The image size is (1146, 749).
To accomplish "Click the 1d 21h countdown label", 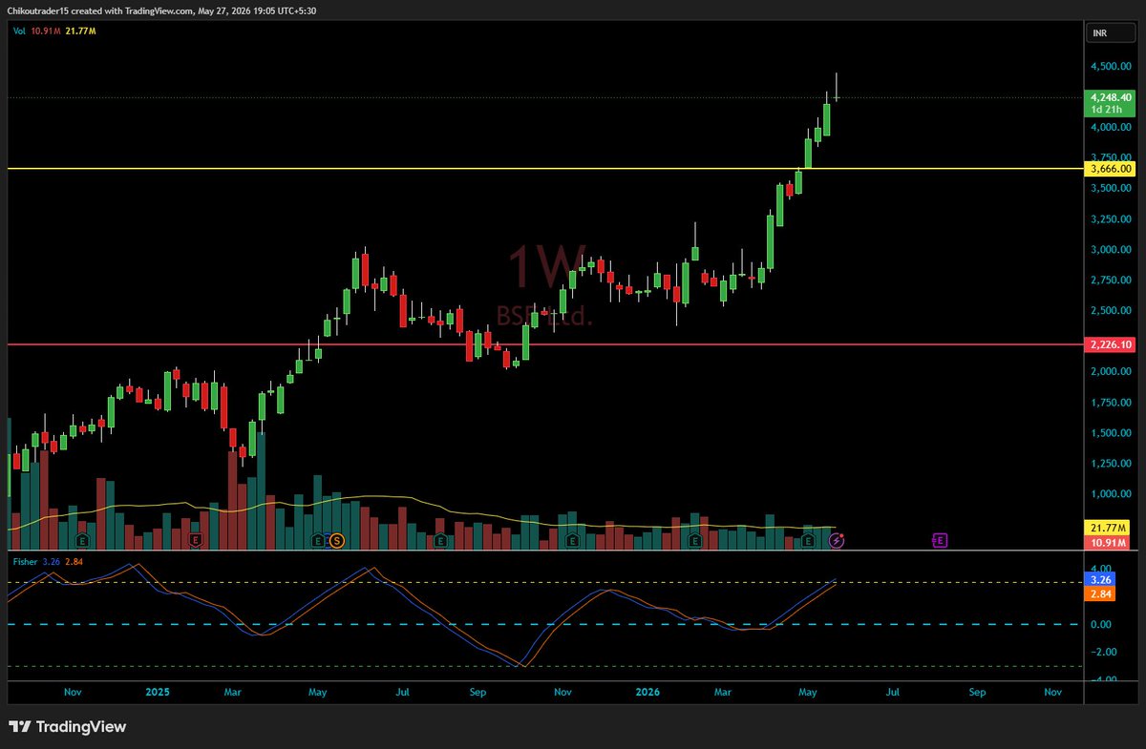I will [1106, 110].
